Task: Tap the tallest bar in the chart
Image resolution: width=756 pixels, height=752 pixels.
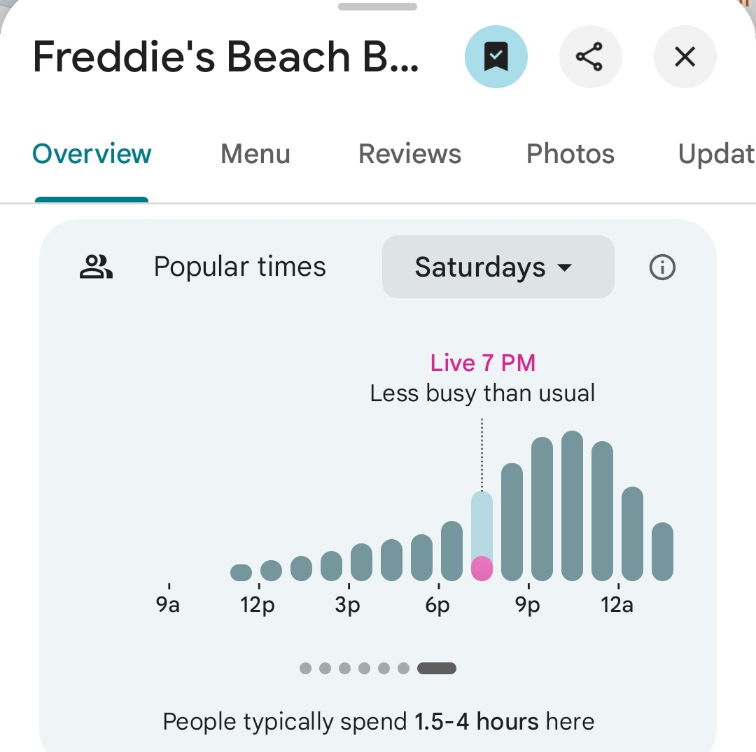Action: point(572,506)
